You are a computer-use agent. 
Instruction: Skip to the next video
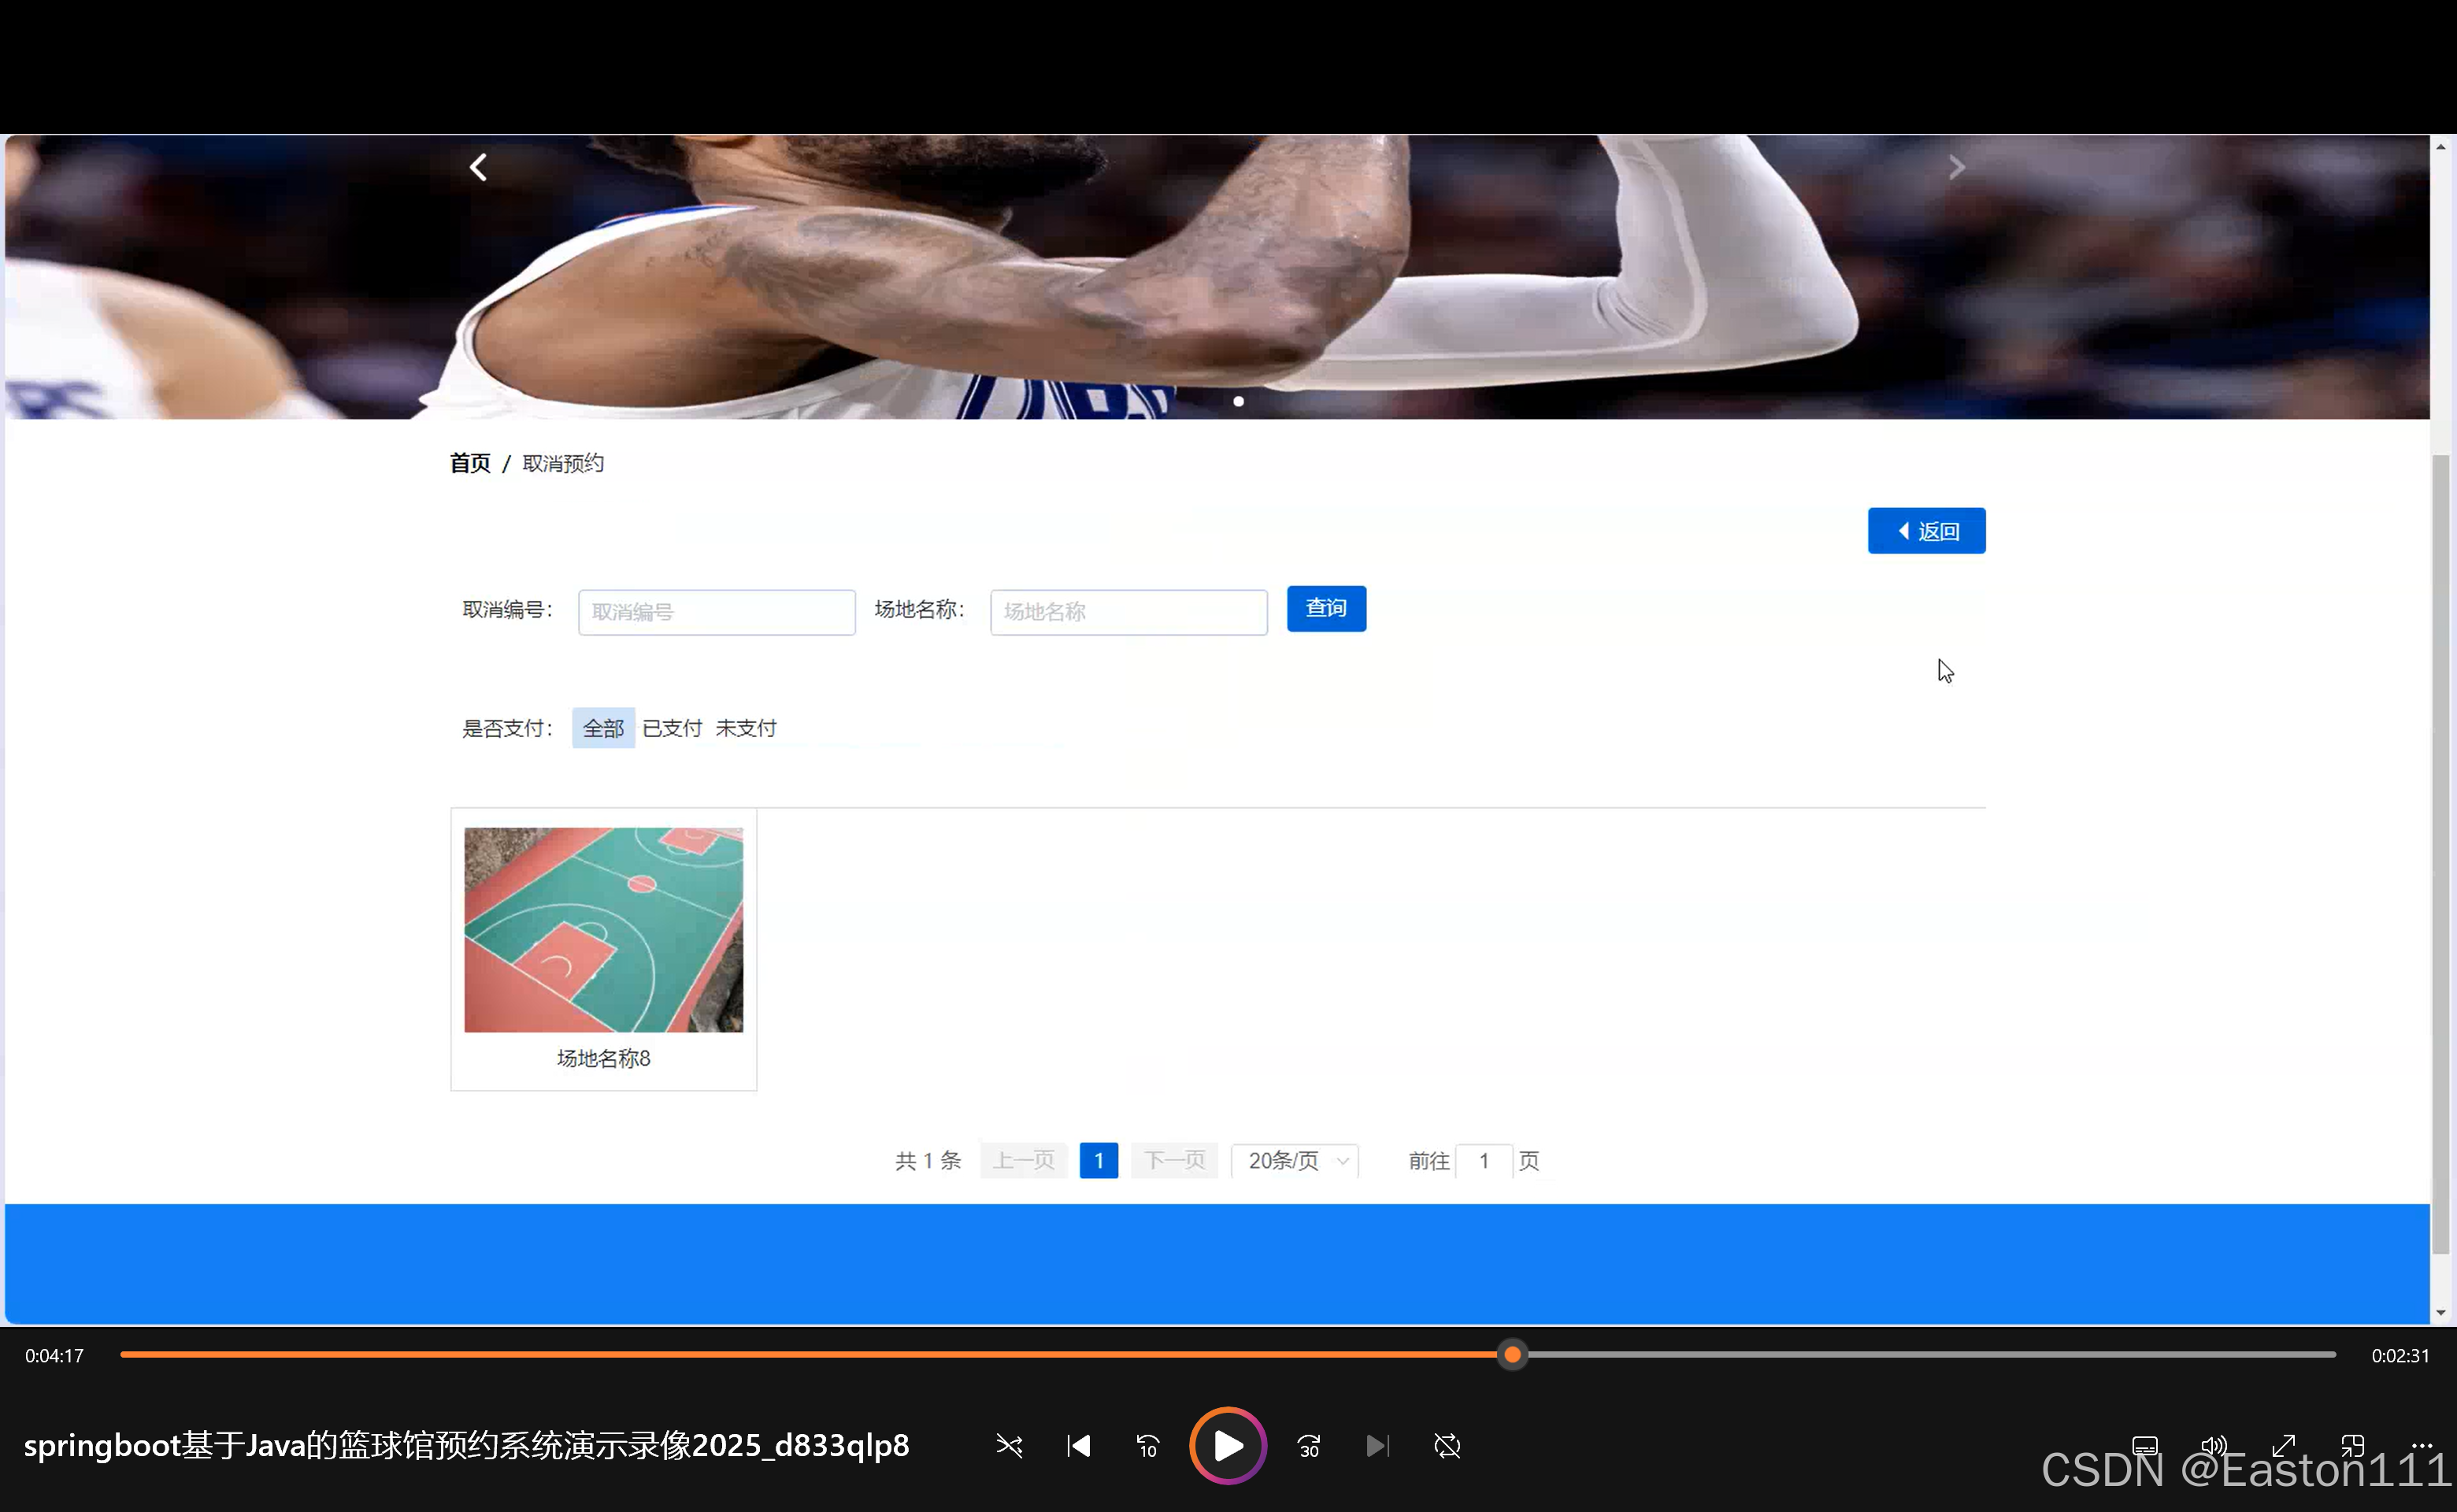[x=1377, y=1446]
